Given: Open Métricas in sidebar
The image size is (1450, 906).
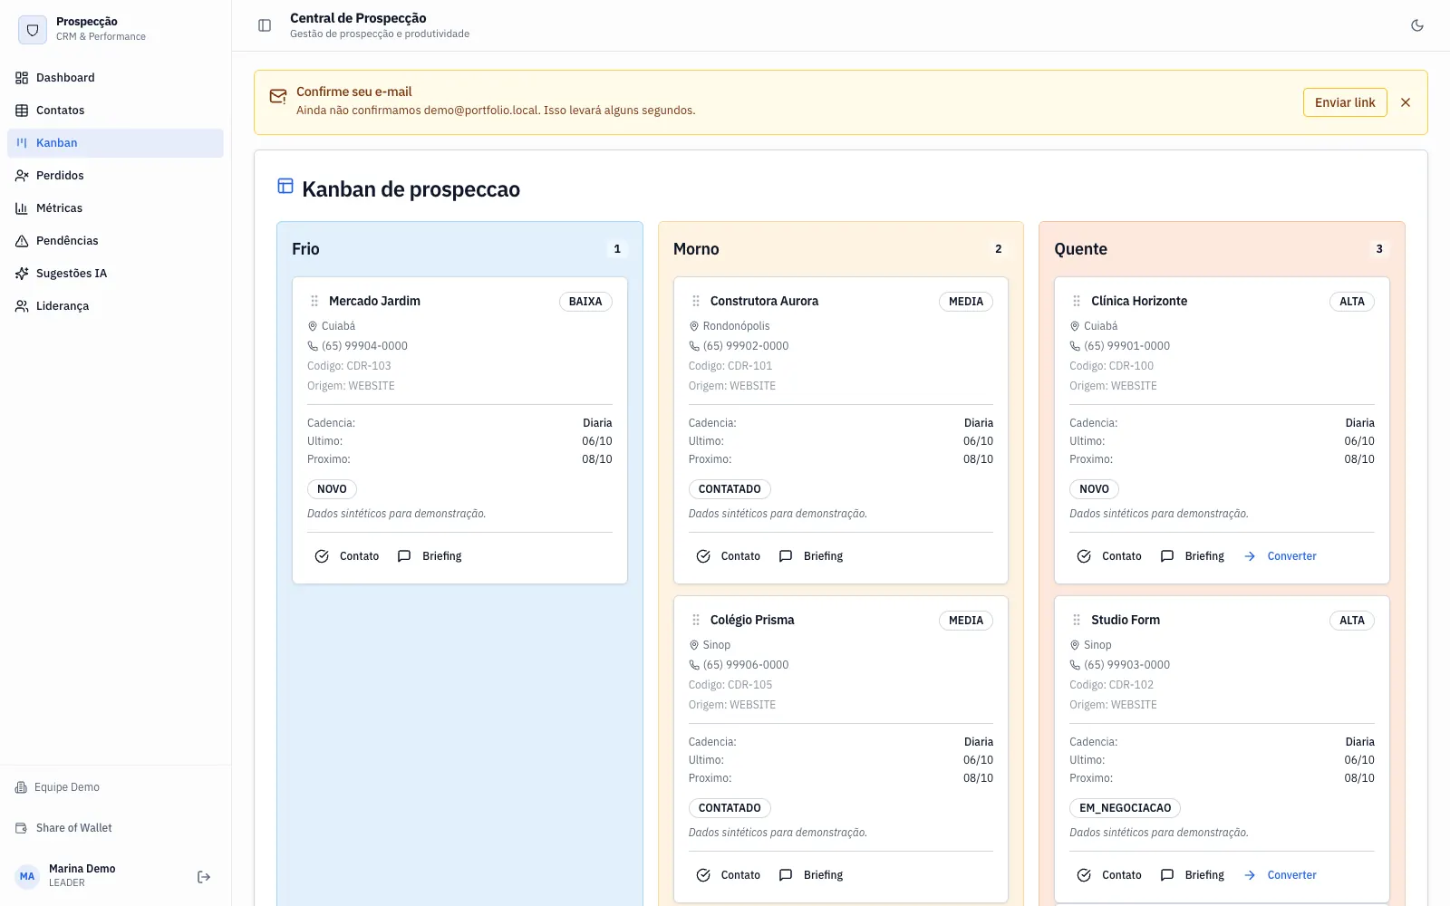Looking at the screenshot, I should click(115, 208).
